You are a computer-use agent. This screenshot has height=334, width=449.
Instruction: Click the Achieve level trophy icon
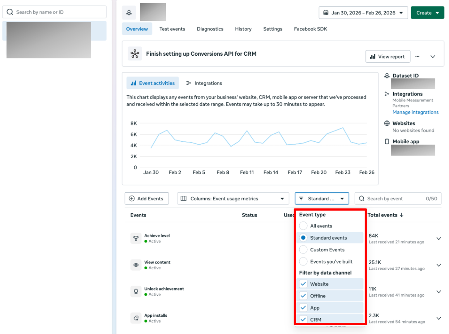(x=136, y=238)
